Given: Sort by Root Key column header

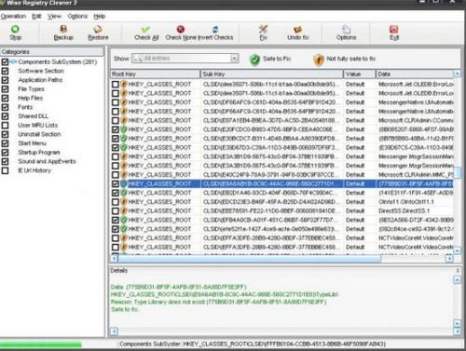Looking at the screenshot, I should pyautogui.click(x=156, y=74).
